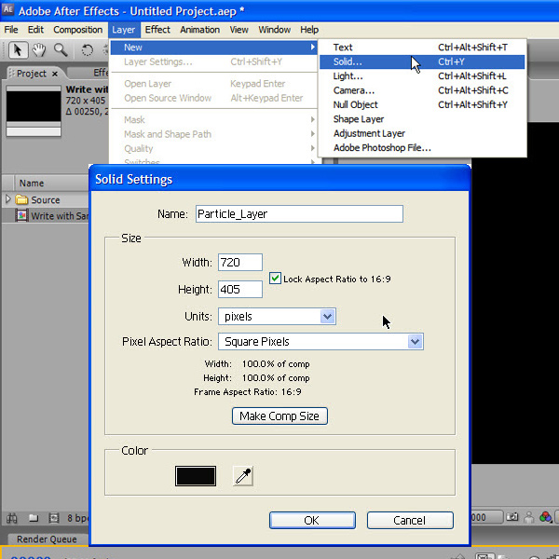
Task: Choose Shape Layer from New submenu
Action: [422, 119]
